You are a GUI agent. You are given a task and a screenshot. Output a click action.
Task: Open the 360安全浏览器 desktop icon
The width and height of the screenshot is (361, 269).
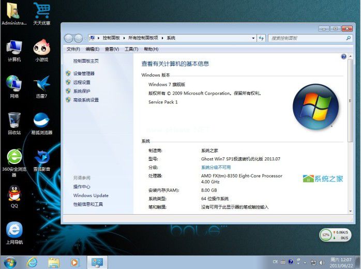point(14,157)
